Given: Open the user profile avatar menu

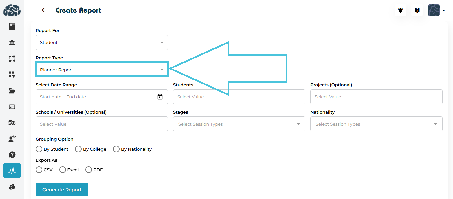Looking at the screenshot, I should (436, 10).
